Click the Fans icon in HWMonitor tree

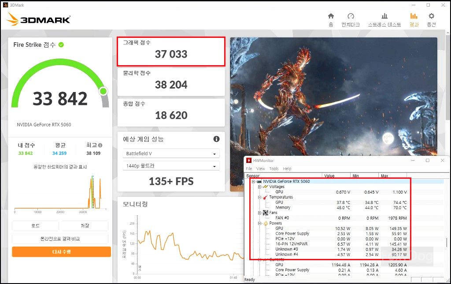click(x=265, y=213)
